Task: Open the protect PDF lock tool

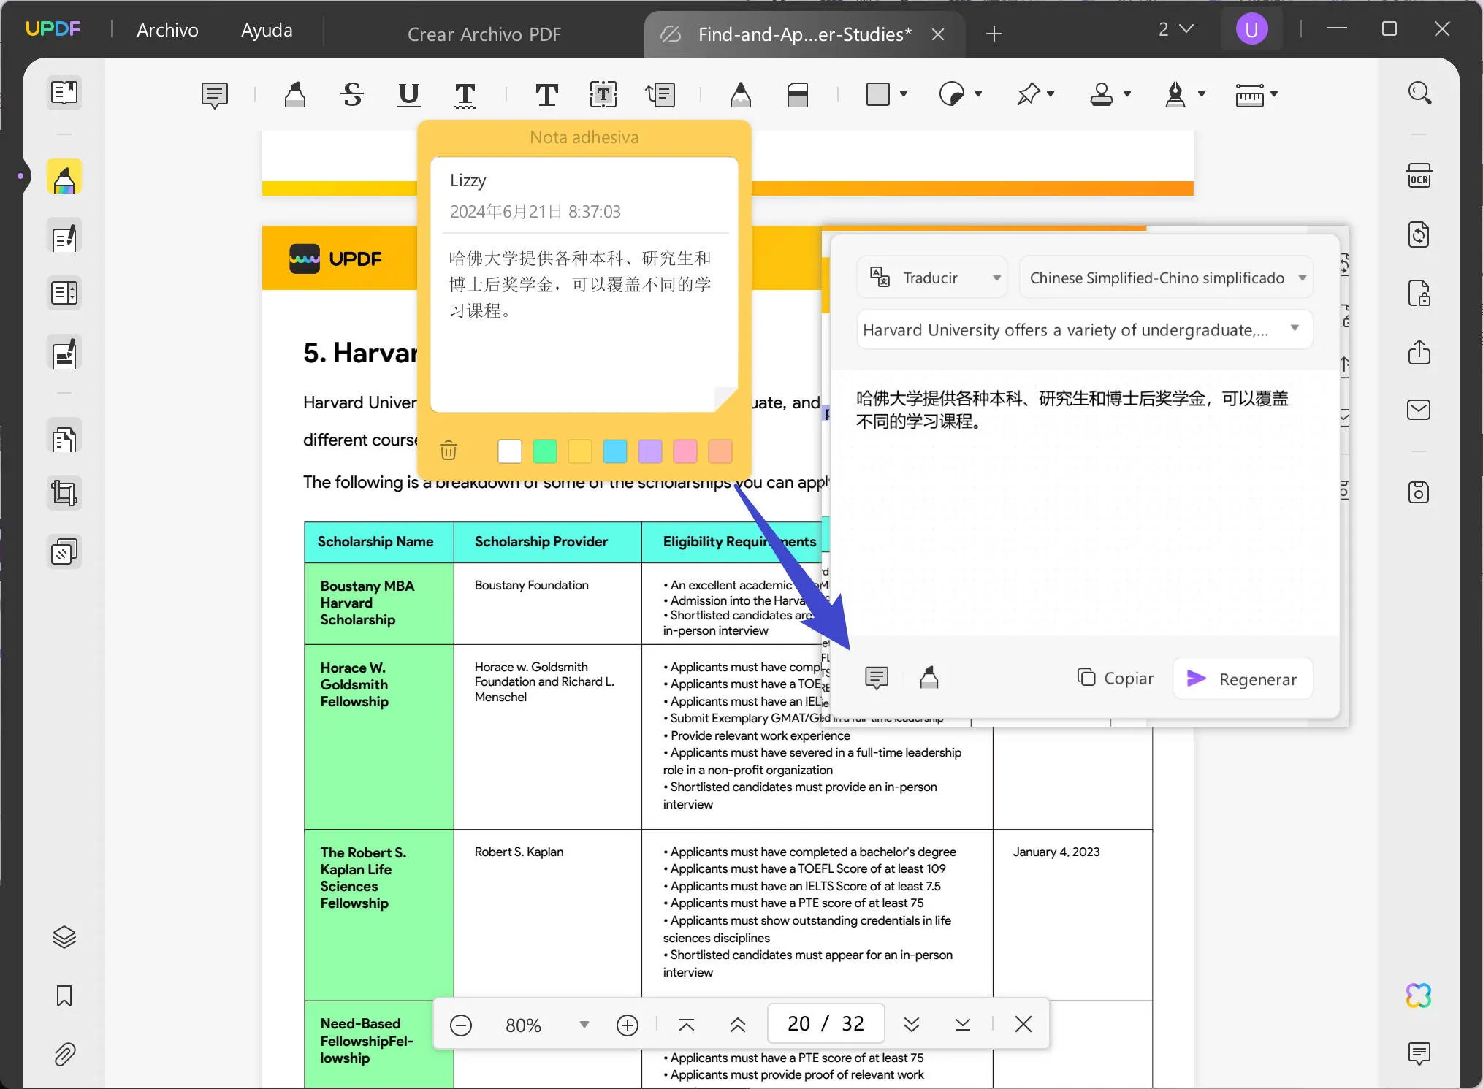Action: point(1419,294)
